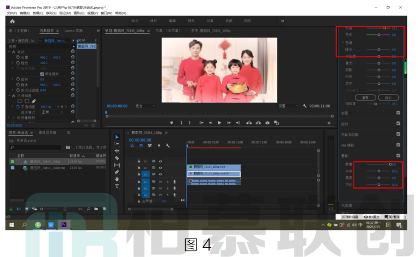Screen dimensions: 418x257
Task: Collapse the Opacity effect group
Action: 9,96
